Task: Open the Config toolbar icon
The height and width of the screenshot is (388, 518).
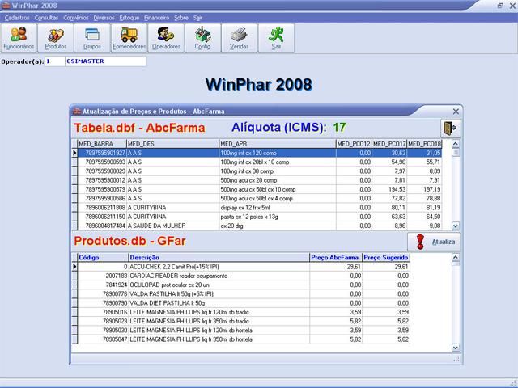Action: point(202,38)
